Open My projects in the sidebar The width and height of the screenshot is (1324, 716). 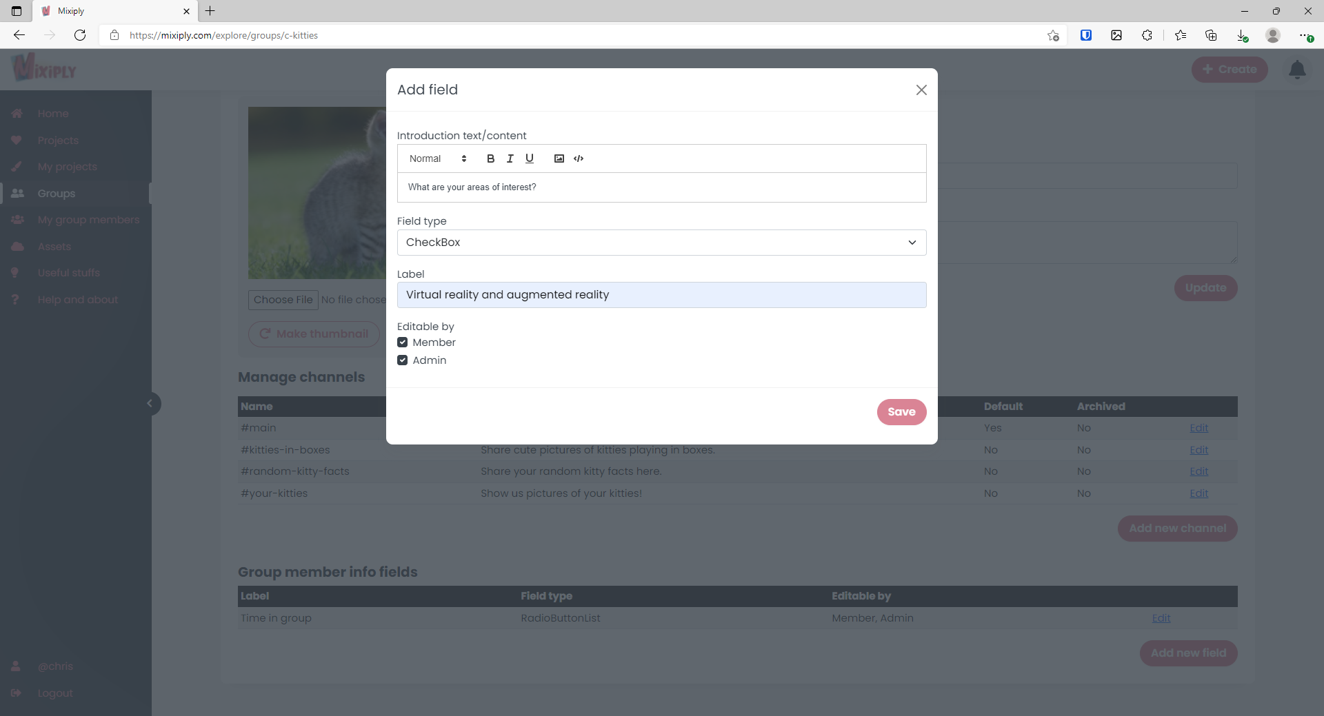pos(68,167)
